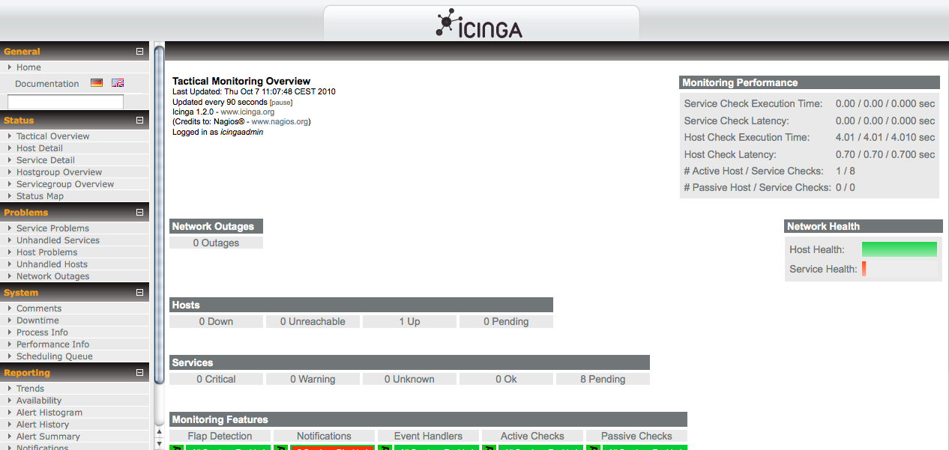Screen dimensions: 949x450
Task: Open Alert Summary
Action: click(48, 437)
